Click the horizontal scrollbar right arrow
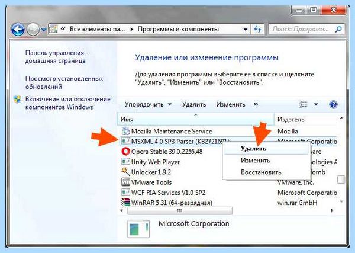355x253 pixels. (x=332, y=211)
